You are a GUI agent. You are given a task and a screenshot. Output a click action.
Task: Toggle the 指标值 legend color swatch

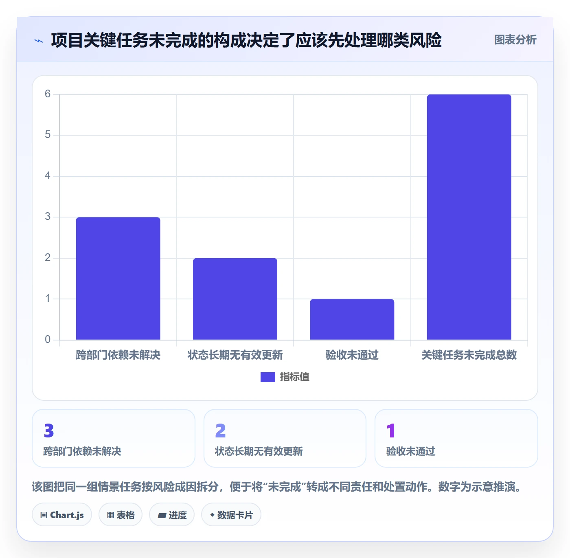pos(267,377)
